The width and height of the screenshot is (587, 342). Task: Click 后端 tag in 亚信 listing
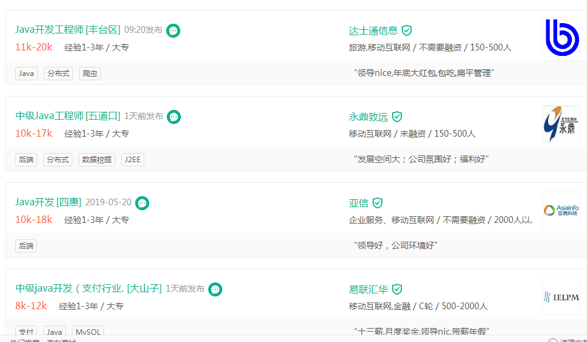coord(26,245)
